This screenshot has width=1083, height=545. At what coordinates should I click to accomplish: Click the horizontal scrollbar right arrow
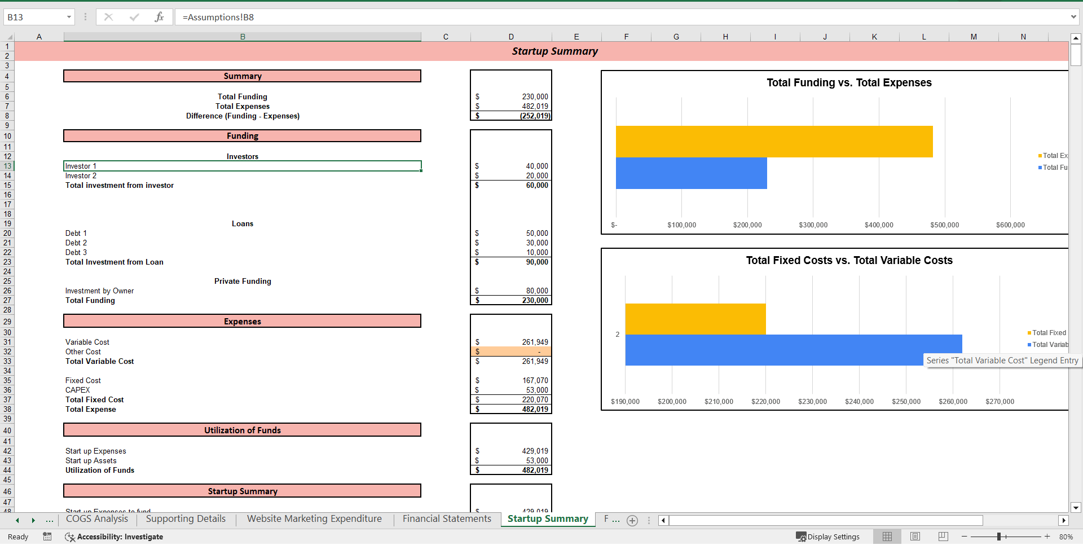point(1064,521)
